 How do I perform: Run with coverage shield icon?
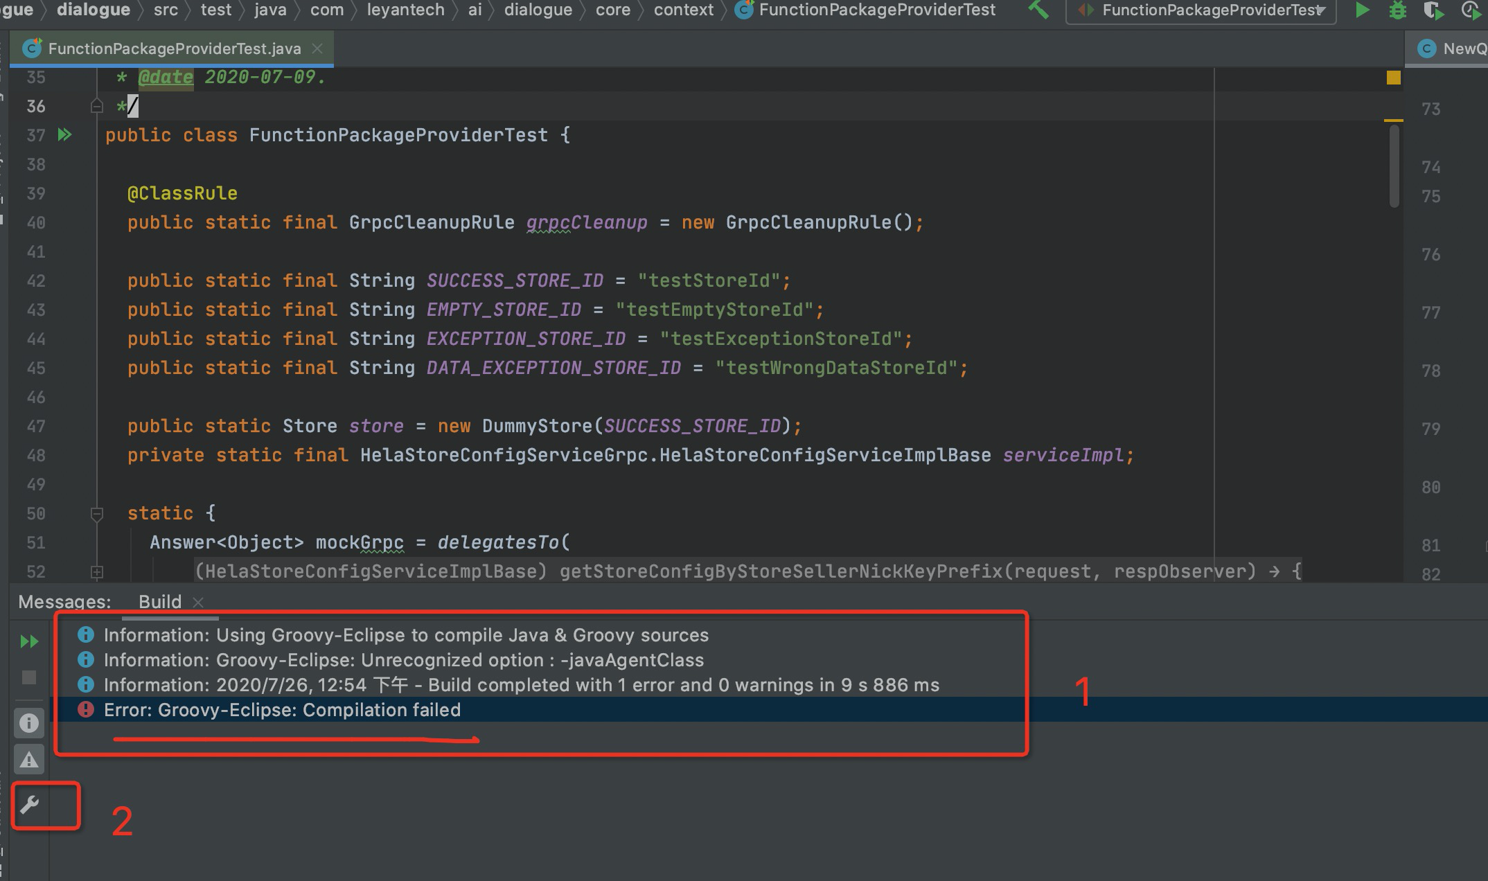point(1431,10)
